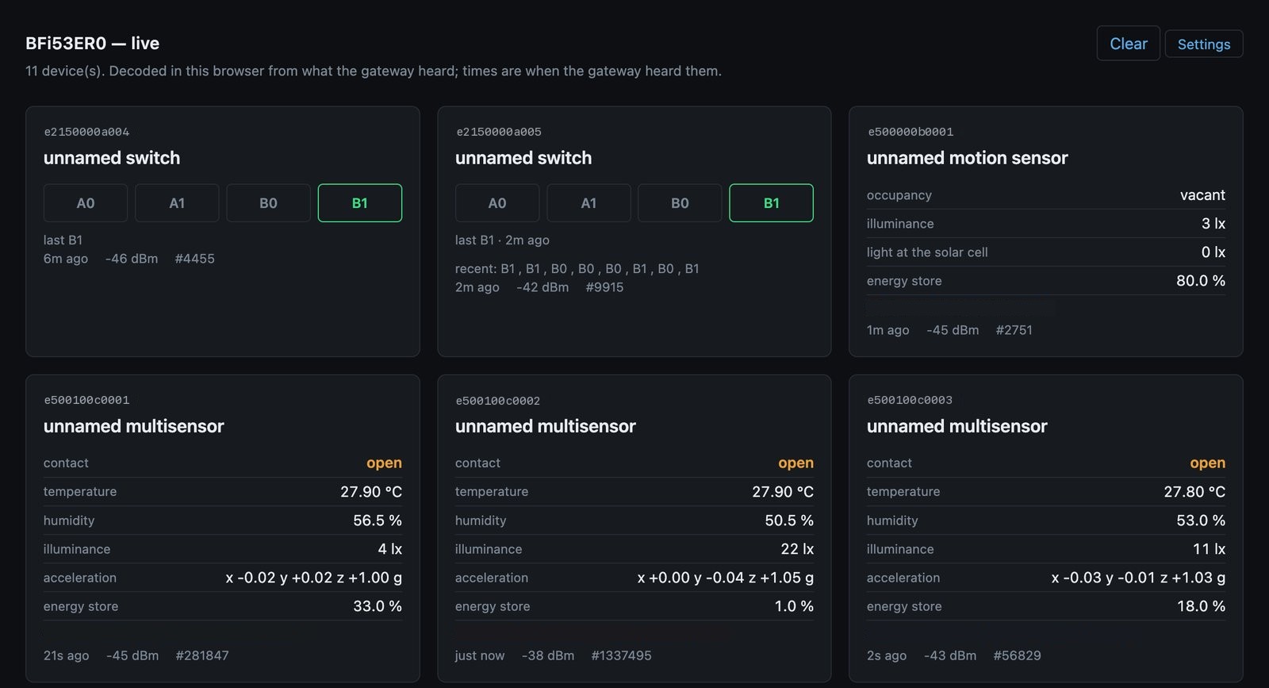Click packet counter #56829
Image resolution: width=1269 pixels, height=688 pixels.
(x=1017, y=655)
